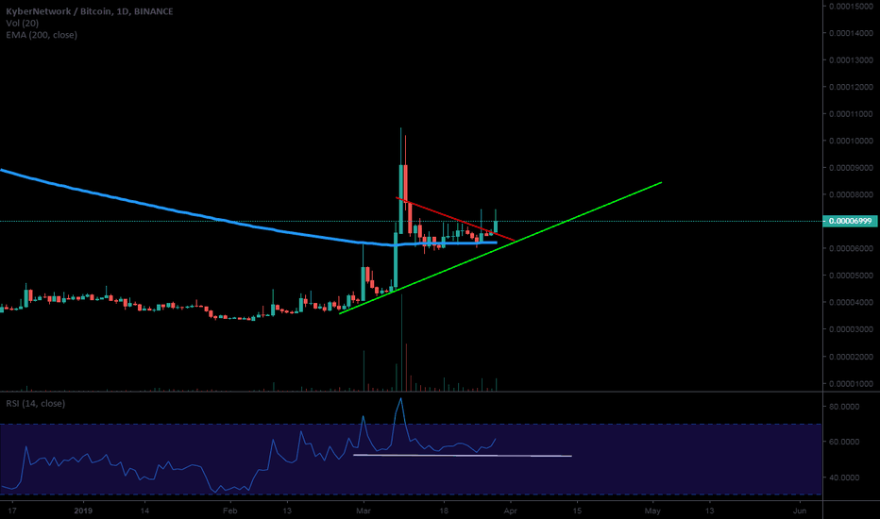Click the Jun date label on time axis
This screenshot has height=519, width=880.
[800, 511]
